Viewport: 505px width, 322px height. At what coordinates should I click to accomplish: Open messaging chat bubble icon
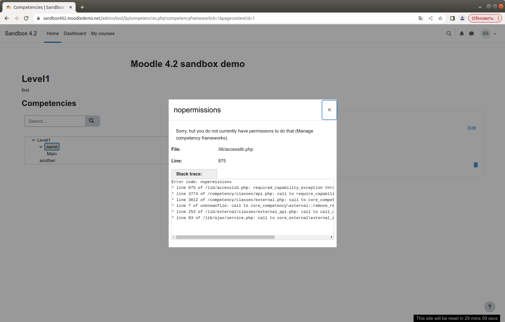pos(471,34)
